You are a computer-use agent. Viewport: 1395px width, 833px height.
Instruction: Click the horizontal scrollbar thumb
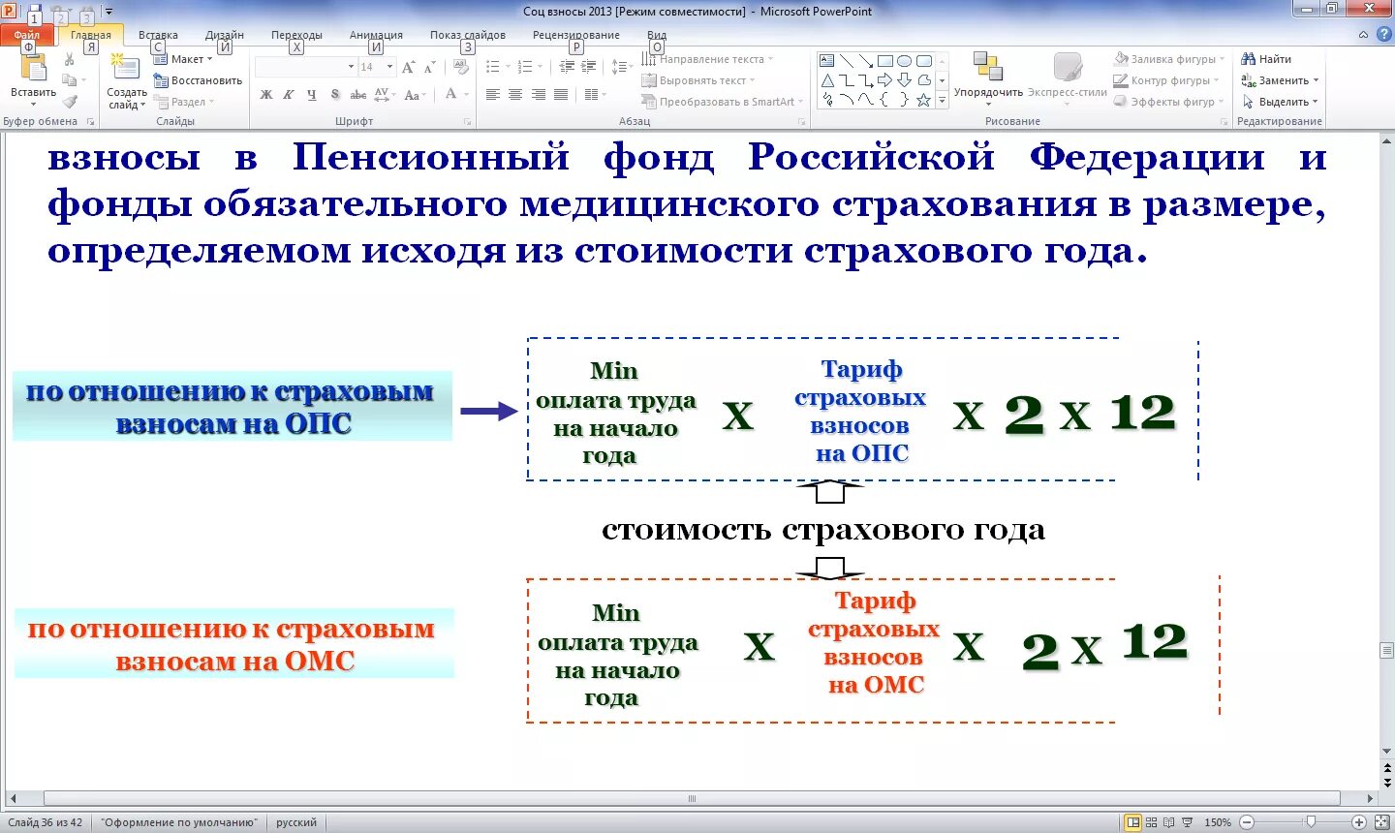692,799
